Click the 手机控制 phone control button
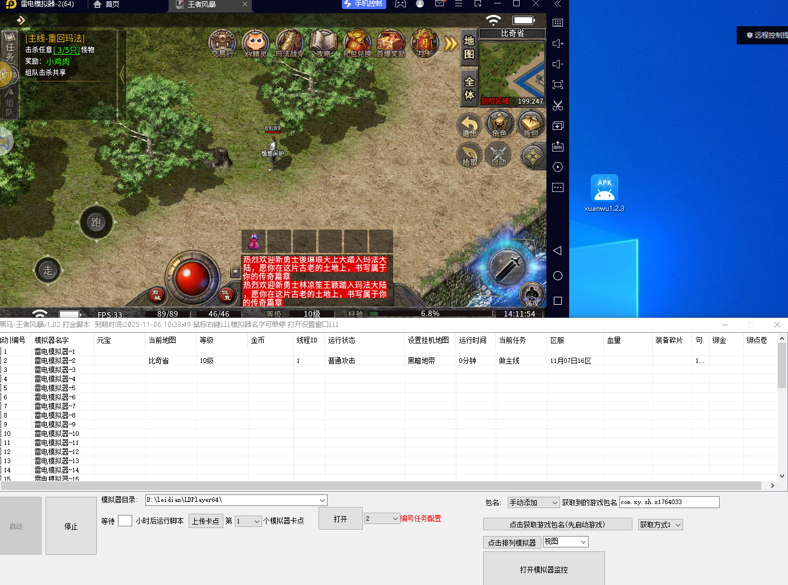This screenshot has height=585, width=788. click(364, 4)
